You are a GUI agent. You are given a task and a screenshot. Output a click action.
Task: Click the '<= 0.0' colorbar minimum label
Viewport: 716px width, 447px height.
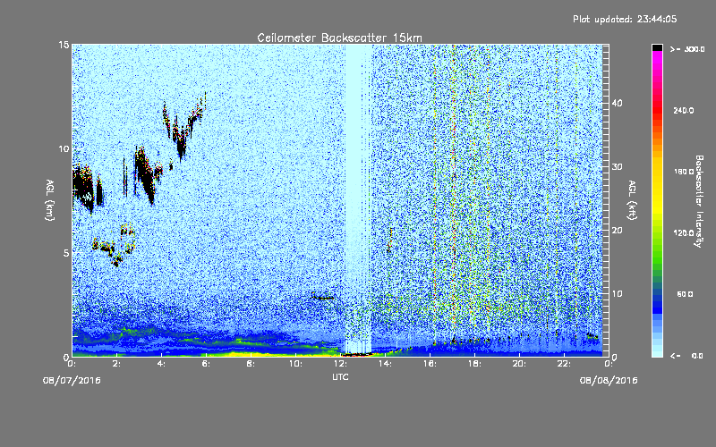tap(687, 355)
